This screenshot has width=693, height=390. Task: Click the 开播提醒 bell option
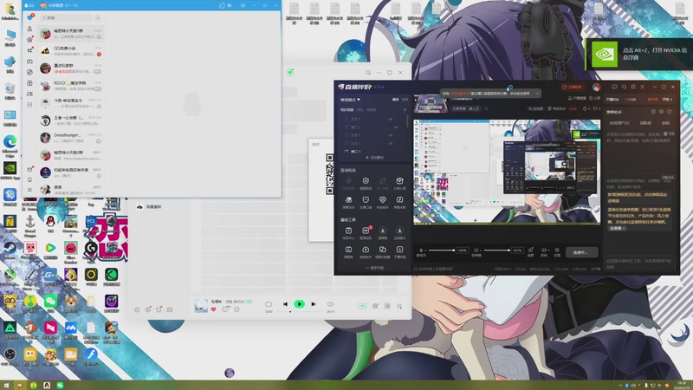(577, 98)
